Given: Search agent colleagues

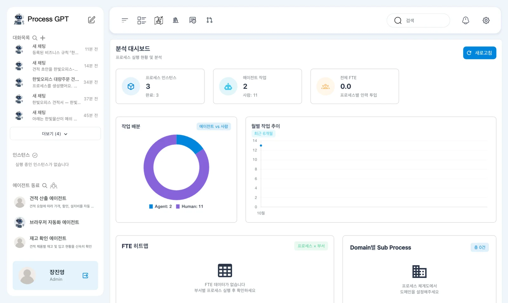Looking at the screenshot, I should pos(45,185).
